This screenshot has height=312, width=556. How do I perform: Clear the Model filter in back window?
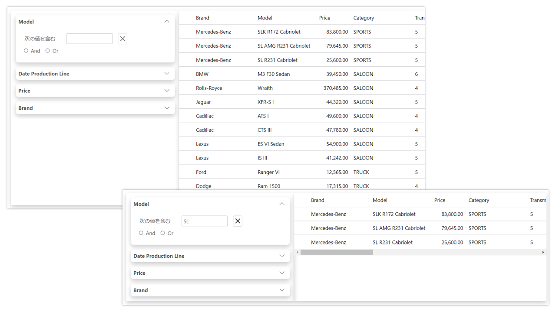click(x=122, y=39)
